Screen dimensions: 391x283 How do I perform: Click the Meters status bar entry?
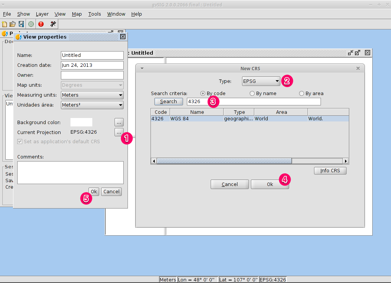[168, 280]
